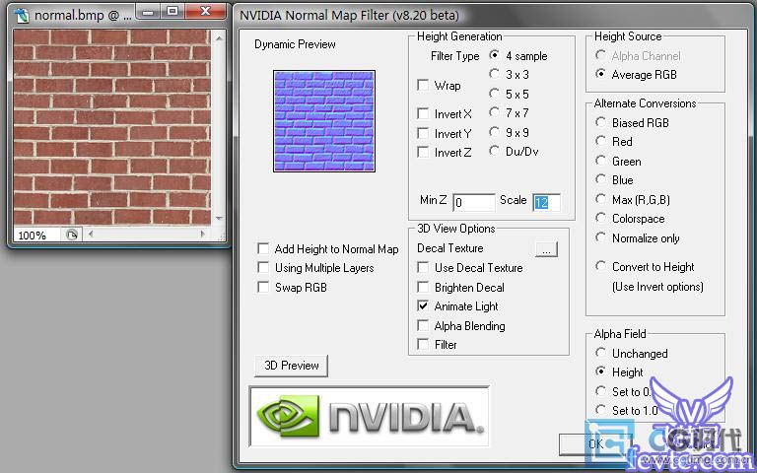This screenshot has height=473, width=757.
Task: Enable the Invert Z checkbox
Action: click(423, 153)
